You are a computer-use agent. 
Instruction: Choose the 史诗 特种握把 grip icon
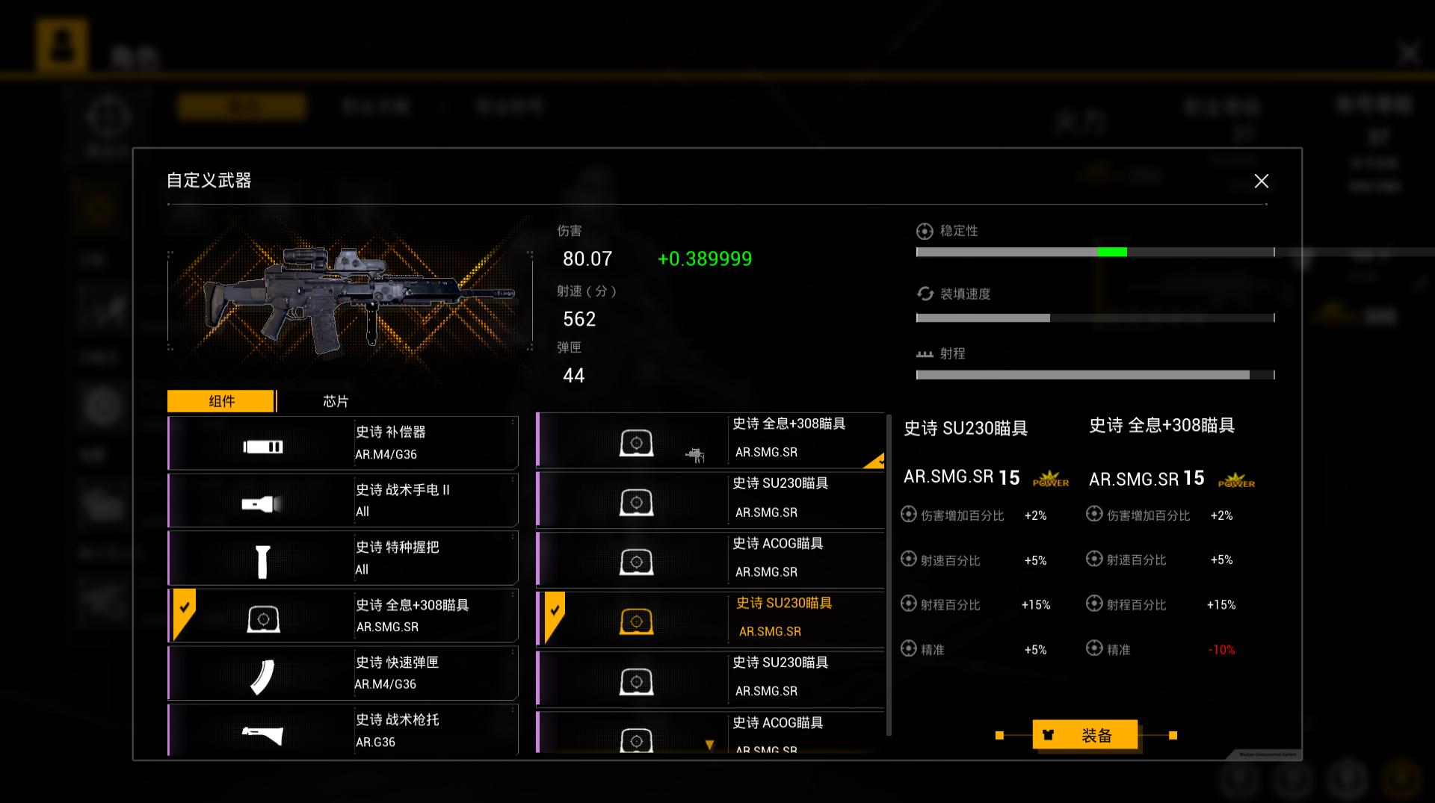[262, 562]
